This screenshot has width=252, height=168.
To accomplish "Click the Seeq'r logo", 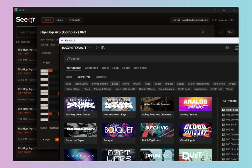I will click(x=26, y=20).
